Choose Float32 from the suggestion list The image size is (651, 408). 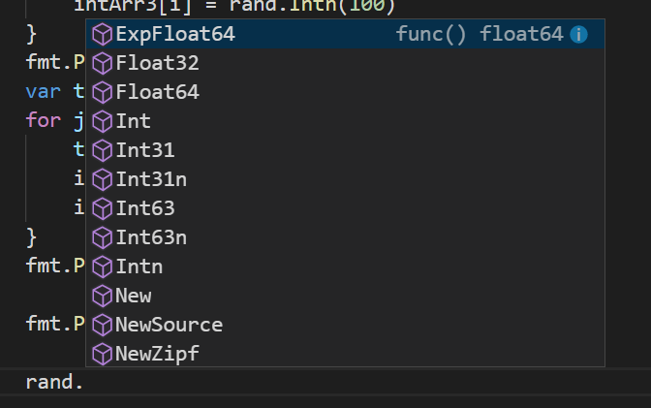tap(157, 64)
